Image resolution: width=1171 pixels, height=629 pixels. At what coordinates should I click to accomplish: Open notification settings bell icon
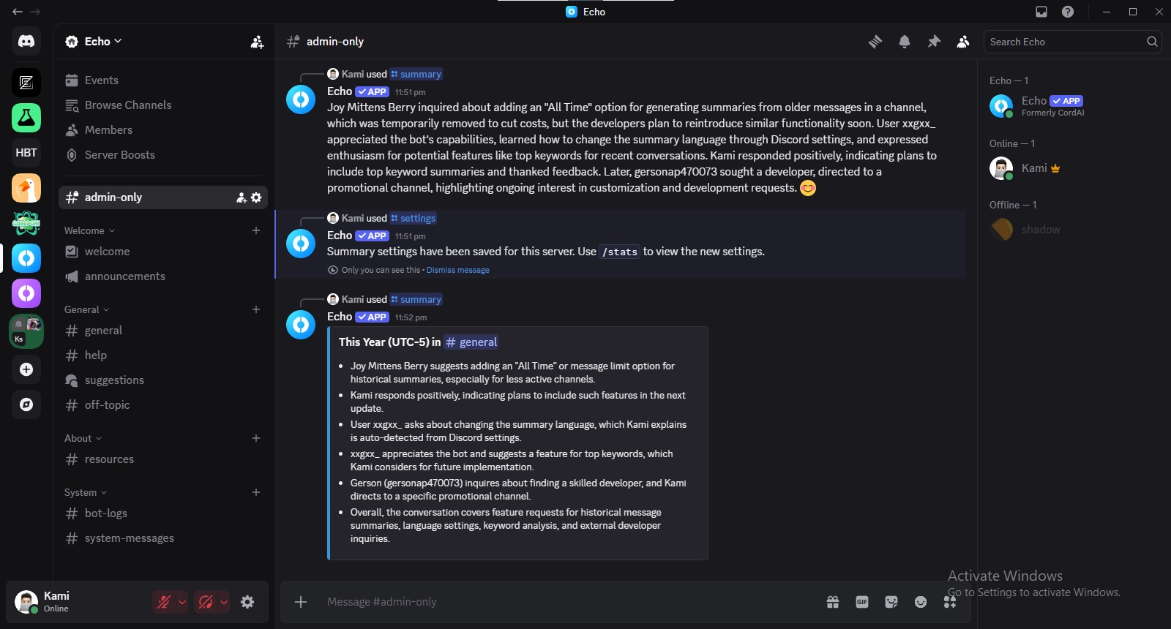coord(905,42)
